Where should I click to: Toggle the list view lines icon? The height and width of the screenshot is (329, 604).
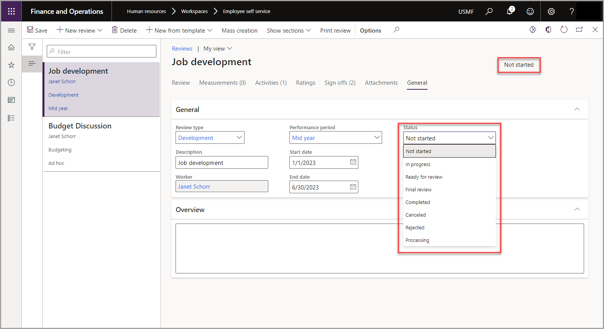(x=32, y=63)
